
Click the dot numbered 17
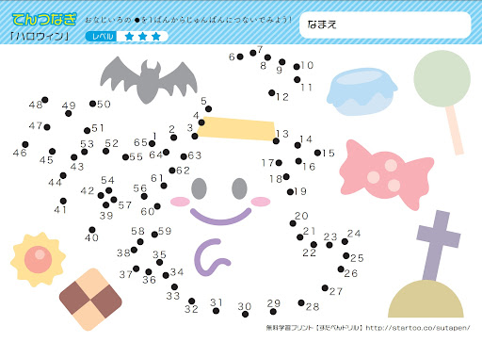pos(279,163)
